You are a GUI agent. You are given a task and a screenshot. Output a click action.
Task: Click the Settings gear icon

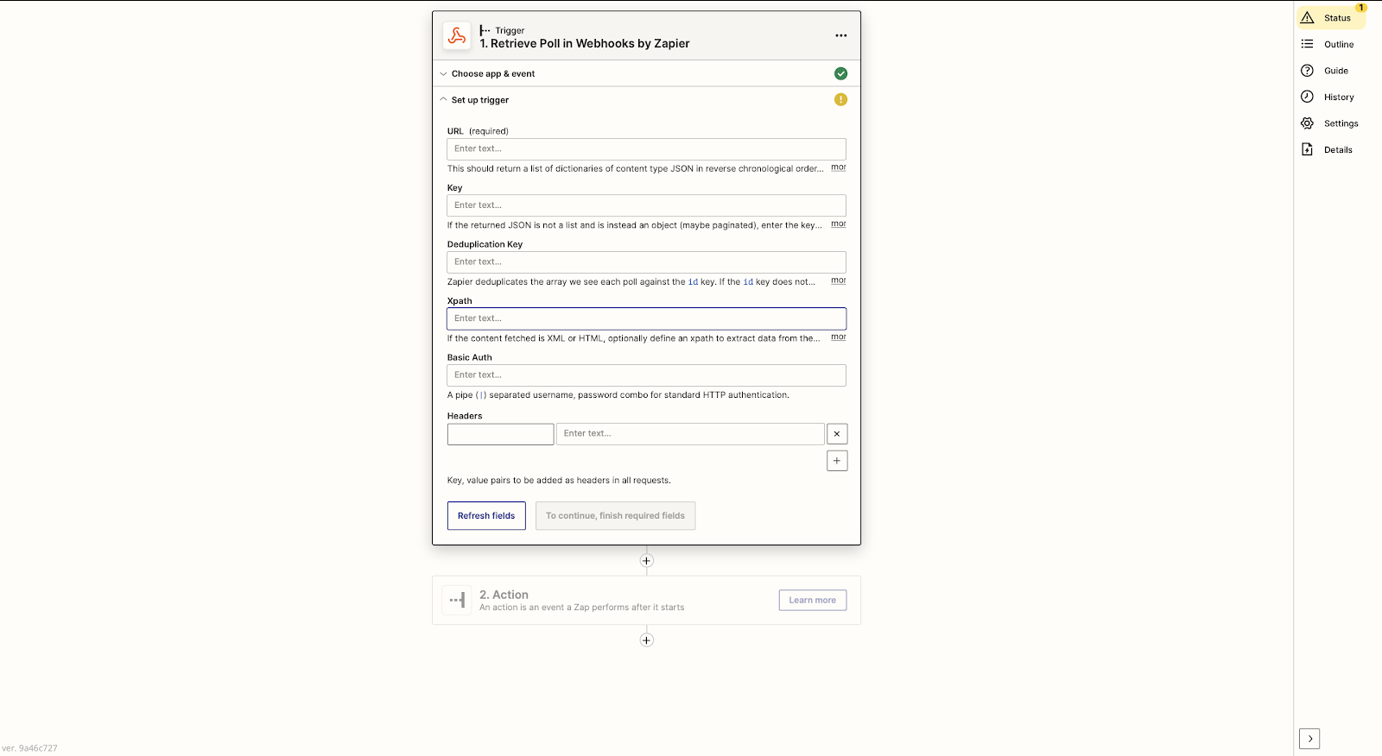point(1308,123)
